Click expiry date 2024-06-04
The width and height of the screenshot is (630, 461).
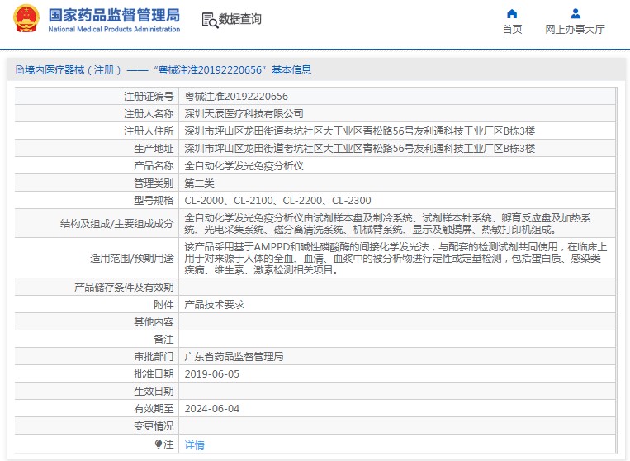coord(211,409)
